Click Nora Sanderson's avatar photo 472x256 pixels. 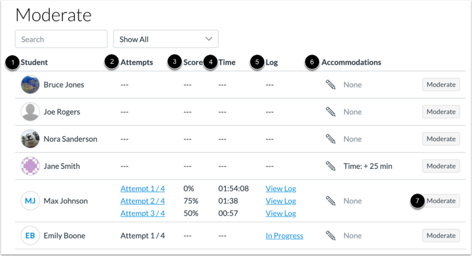[x=30, y=139]
